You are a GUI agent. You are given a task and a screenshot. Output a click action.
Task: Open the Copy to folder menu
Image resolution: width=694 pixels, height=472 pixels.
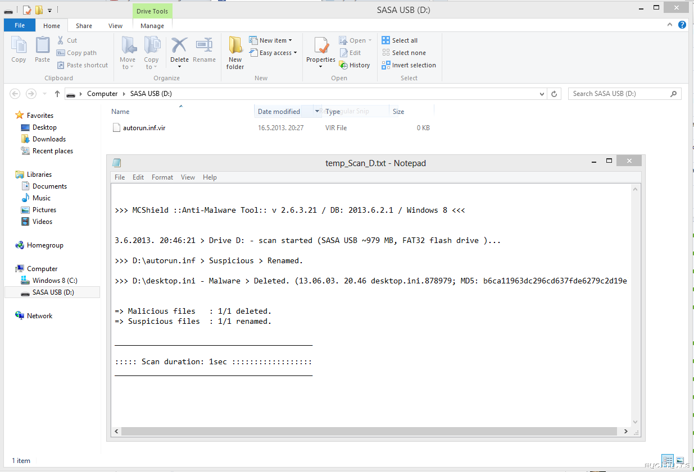pyautogui.click(x=151, y=53)
